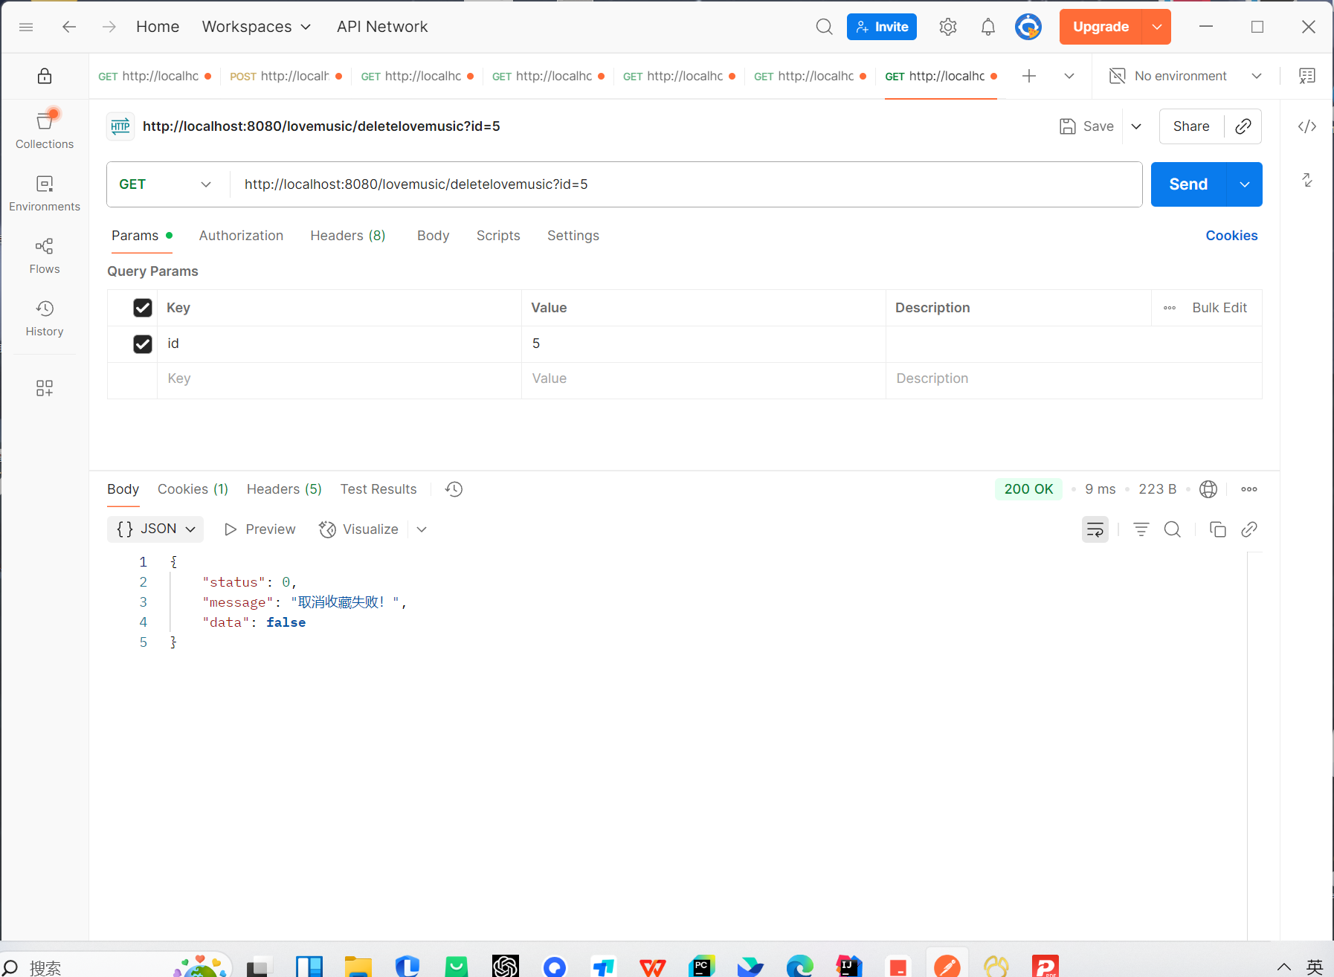The height and width of the screenshot is (977, 1334).
Task: Click the Share button
Action: pyautogui.click(x=1191, y=126)
